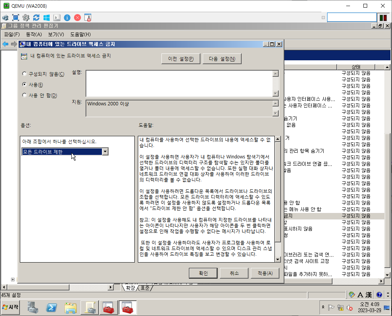The image size is (392, 316).
Task: Expand the tree plus node at bottom left
Action: pyautogui.click(x=13, y=279)
